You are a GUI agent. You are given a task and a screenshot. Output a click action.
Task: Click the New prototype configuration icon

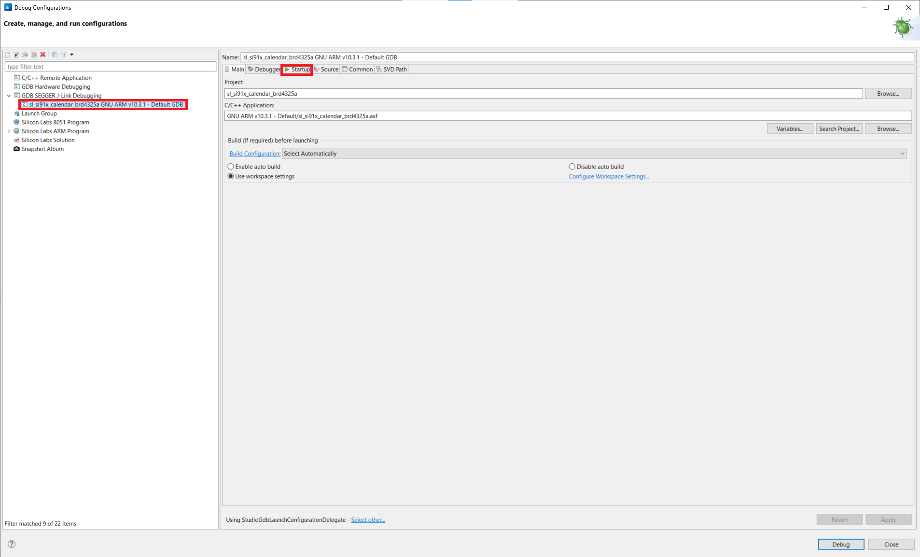[16, 55]
